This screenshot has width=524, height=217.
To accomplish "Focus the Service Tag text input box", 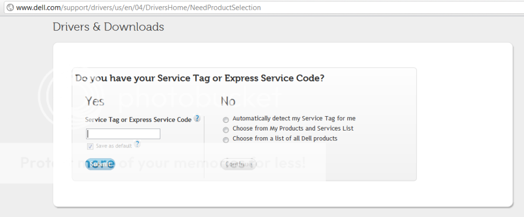I will (123, 134).
